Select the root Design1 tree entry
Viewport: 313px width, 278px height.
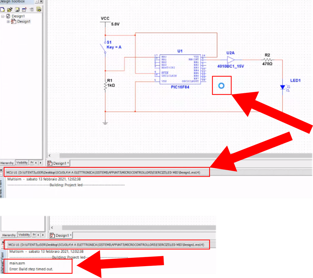click(18, 16)
